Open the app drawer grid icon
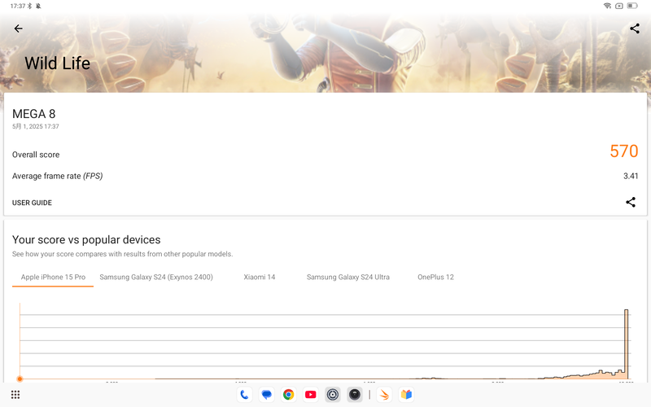651x407 pixels. point(15,395)
